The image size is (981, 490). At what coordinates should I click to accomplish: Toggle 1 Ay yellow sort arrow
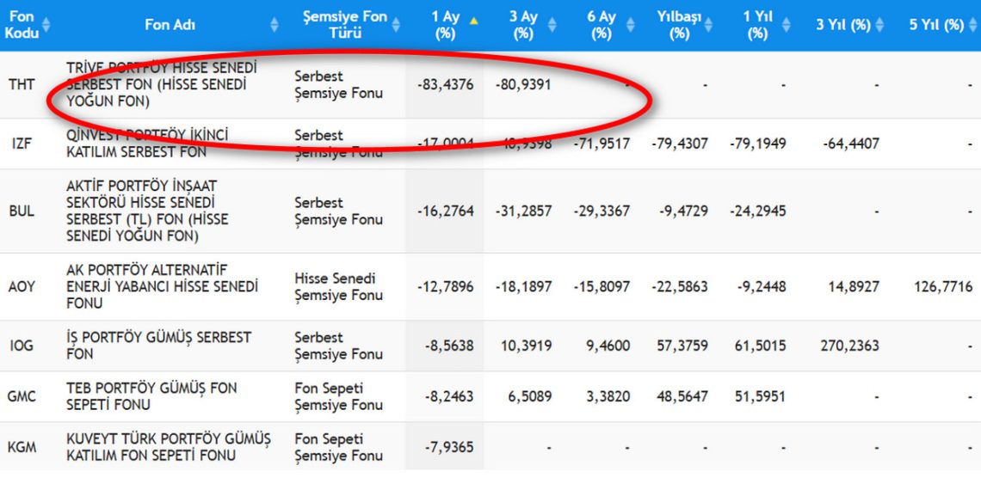[x=473, y=21]
